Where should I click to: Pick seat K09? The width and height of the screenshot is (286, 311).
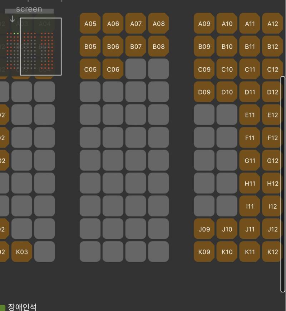(204, 252)
